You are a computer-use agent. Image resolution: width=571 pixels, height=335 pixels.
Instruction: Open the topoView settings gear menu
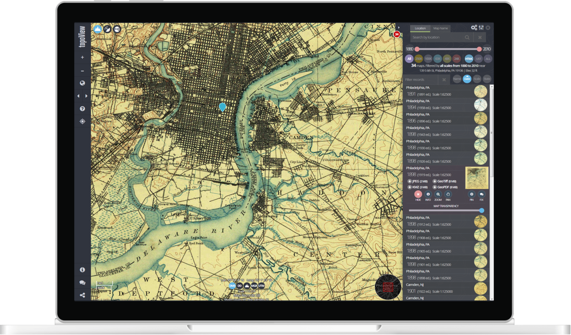click(474, 28)
